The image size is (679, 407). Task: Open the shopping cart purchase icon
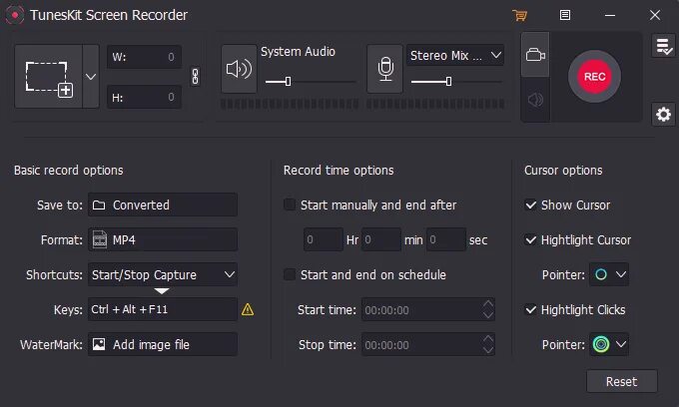click(x=519, y=15)
